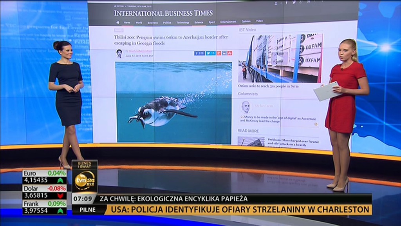
Task: Open the Business section
Action: [153, 22]
